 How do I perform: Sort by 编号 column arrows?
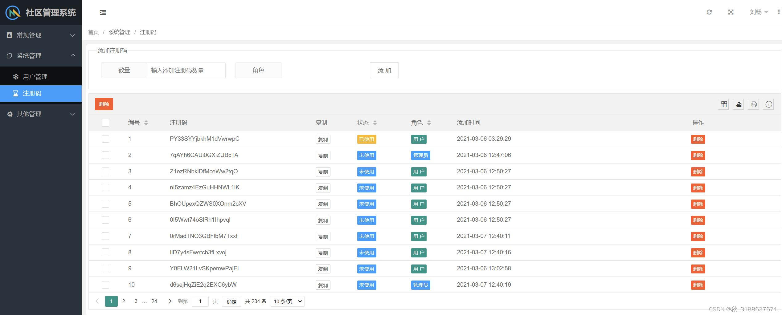coord(146,123)
